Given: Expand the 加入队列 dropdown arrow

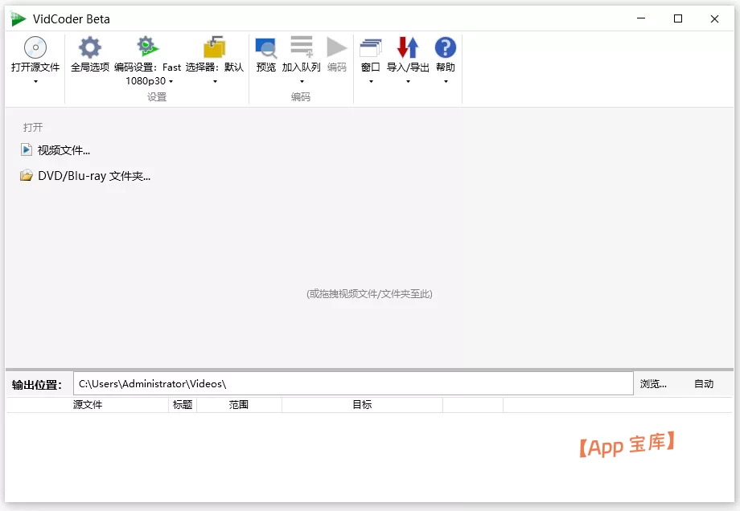Looking at the screenshot, I should click(301, 80).
